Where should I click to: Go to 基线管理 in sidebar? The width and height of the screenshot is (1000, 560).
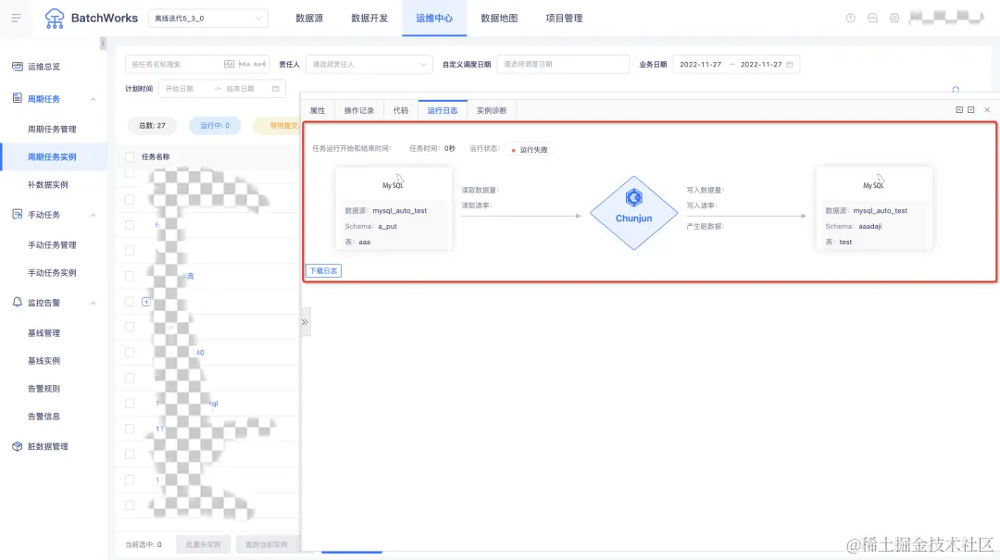click(44, 333)
